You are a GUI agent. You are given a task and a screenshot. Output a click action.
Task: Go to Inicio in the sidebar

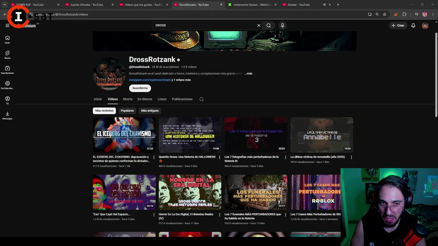point(7,40)
